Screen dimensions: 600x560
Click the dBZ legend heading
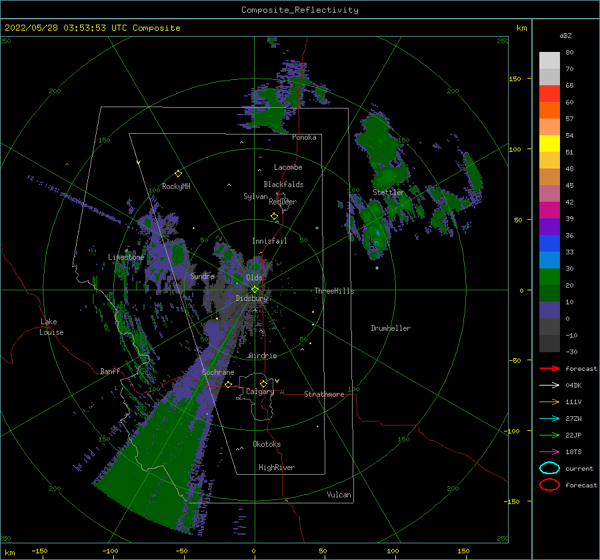[565, 35]
